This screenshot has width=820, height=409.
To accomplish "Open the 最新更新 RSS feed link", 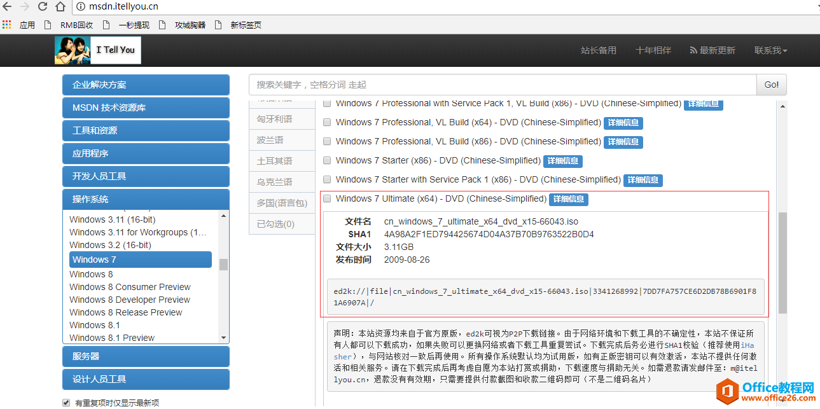I will 712,50.
